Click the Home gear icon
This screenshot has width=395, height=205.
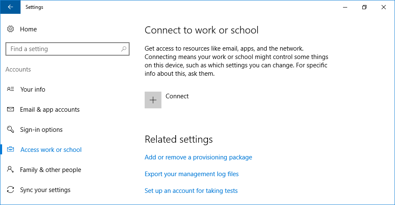(x=10, y=29)
